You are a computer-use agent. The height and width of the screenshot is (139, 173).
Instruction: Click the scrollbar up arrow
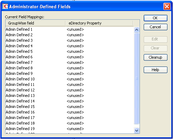coord(136,30)
